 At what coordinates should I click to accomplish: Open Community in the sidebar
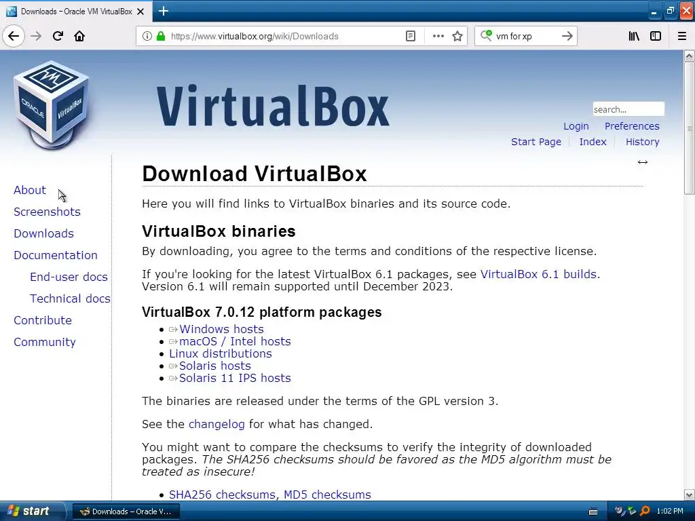point(44,342)
